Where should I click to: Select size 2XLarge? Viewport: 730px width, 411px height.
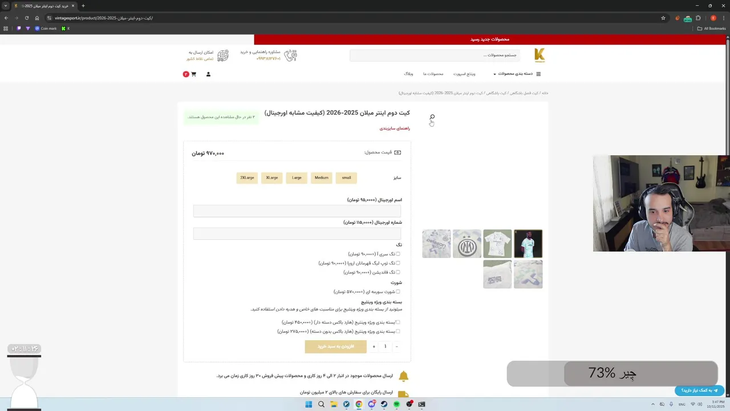[x=247, y=178]
